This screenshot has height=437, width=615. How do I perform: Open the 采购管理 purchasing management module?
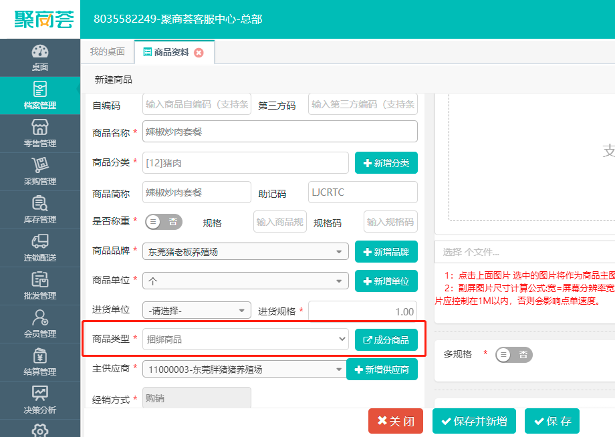click(39, 171)
